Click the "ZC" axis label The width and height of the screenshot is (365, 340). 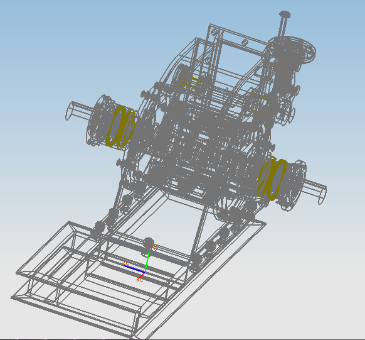point(126,263)
